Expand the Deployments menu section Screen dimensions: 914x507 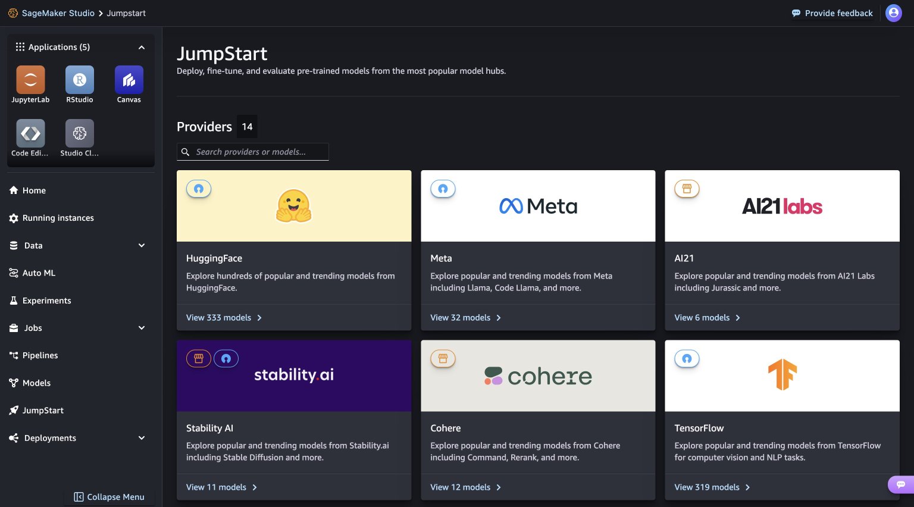tap(142, 438)
